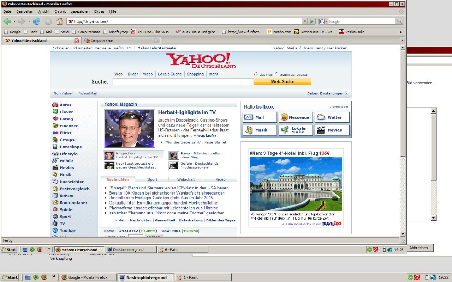
Task: Click the Firefox back arrow button
Action: [7, 22]
